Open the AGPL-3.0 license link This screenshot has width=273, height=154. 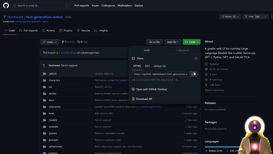(219, 69)
